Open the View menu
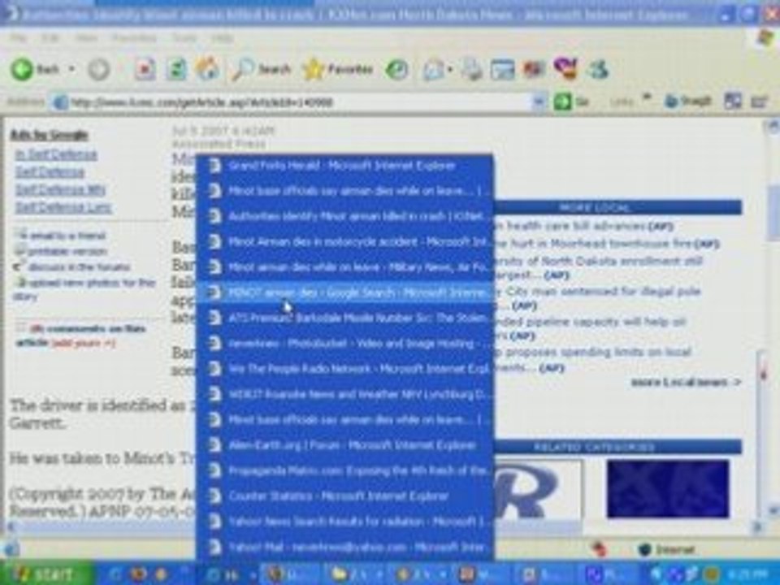This screenshot has height=585, width=780. 85,38
